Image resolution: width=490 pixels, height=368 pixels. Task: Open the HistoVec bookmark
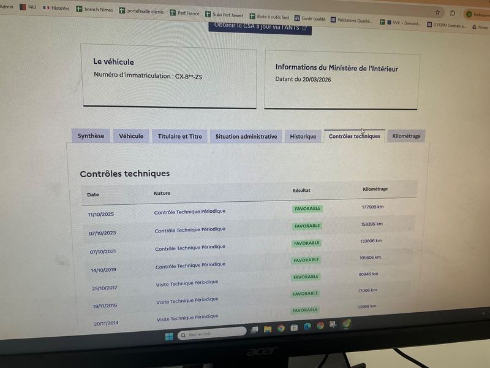pos(56,8)
